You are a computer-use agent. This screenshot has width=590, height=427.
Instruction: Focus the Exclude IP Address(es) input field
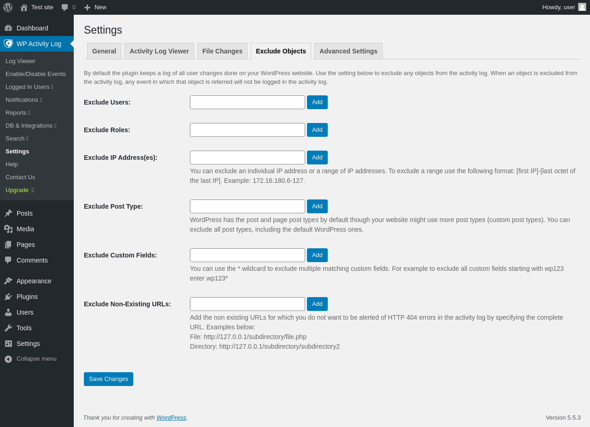[x=248, y=158]
